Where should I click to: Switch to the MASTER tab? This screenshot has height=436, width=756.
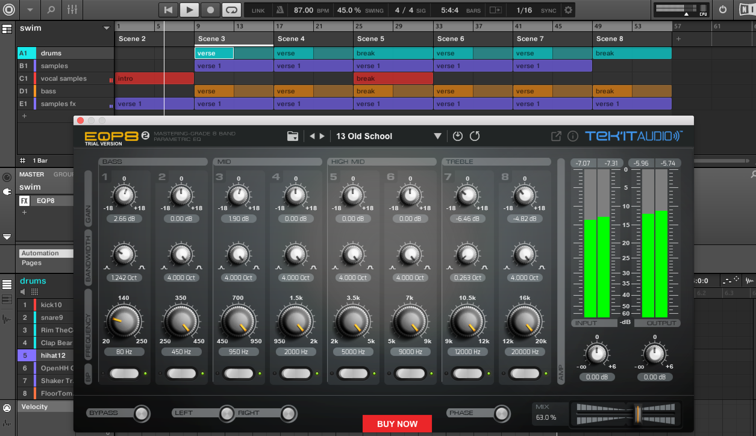pyautogui.click(x=32, y=174)
